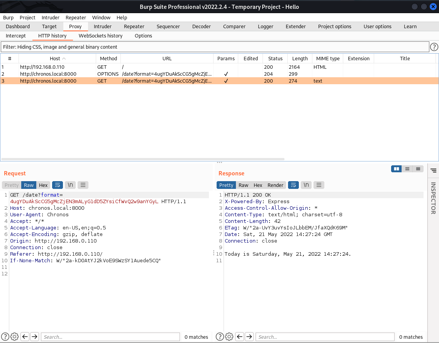Open the Intruder menu in menu bar
The height and width of the screenshot is (343, 439).
(x=50, y=17)
